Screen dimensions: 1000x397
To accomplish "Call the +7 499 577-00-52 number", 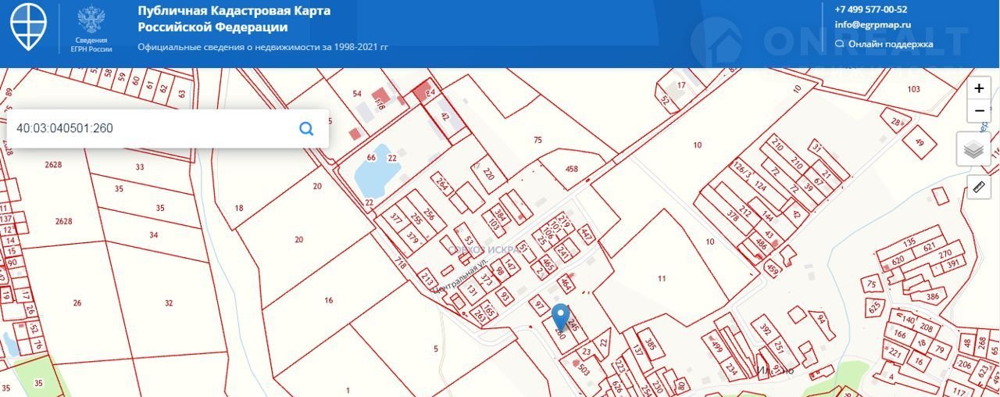I will 870,9.
